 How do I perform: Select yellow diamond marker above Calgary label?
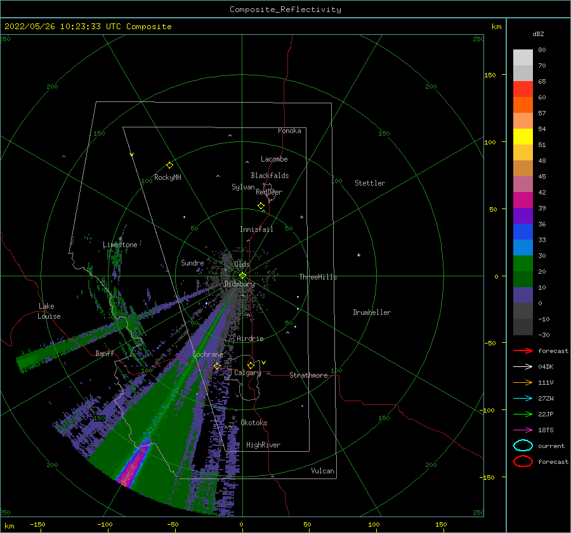(x=251, y=365)
